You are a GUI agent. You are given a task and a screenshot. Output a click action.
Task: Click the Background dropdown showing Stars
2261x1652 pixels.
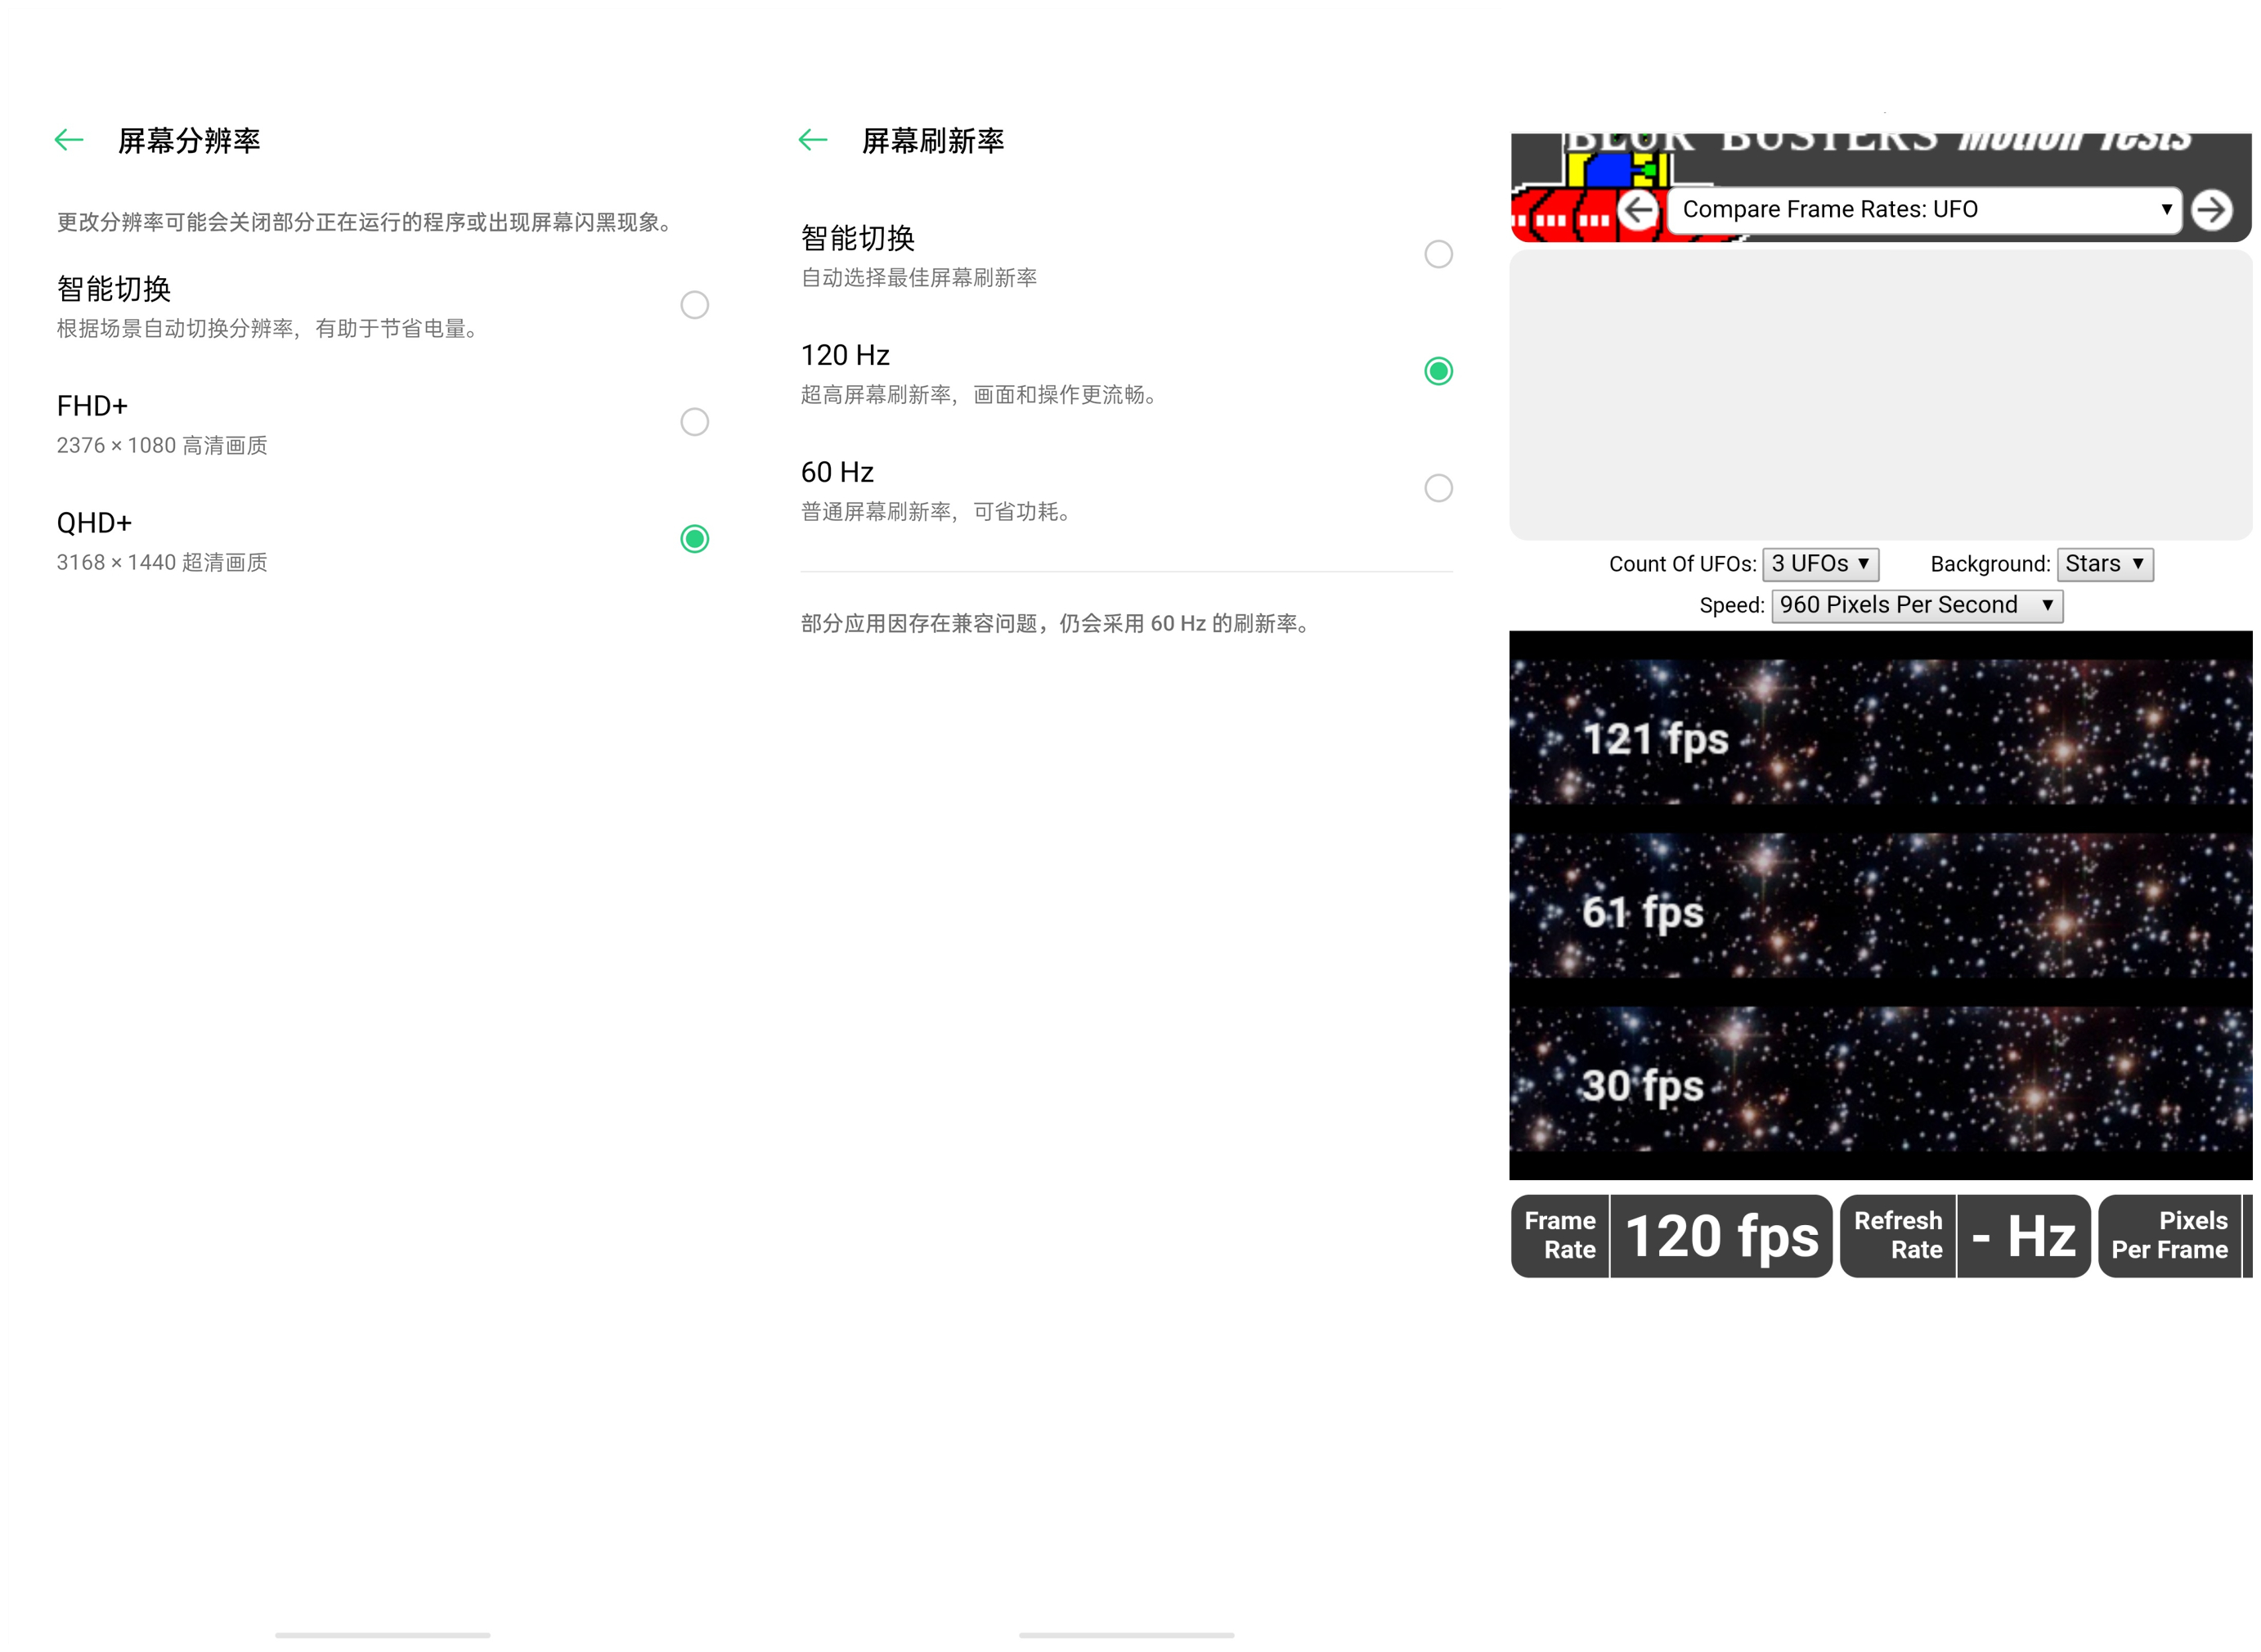pyautogui.click(x=2106, y=563)
